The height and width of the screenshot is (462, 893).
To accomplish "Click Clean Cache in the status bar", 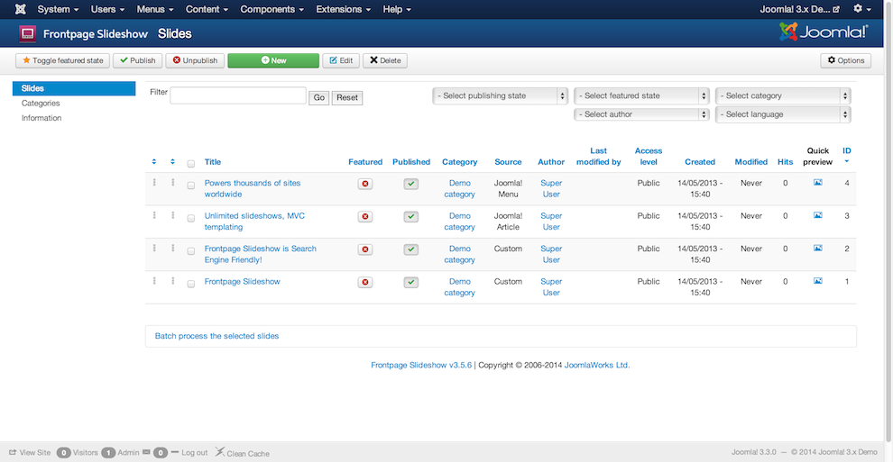I will coord(242,453).
